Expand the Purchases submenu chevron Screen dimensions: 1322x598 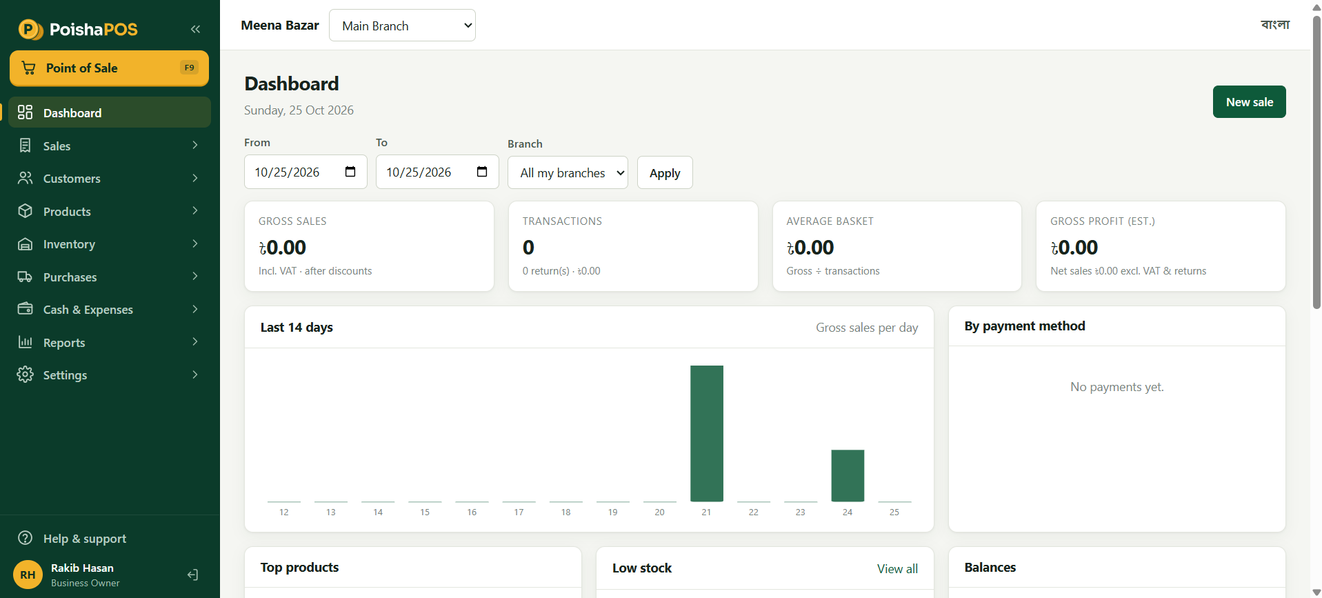(x=195, y=277)
